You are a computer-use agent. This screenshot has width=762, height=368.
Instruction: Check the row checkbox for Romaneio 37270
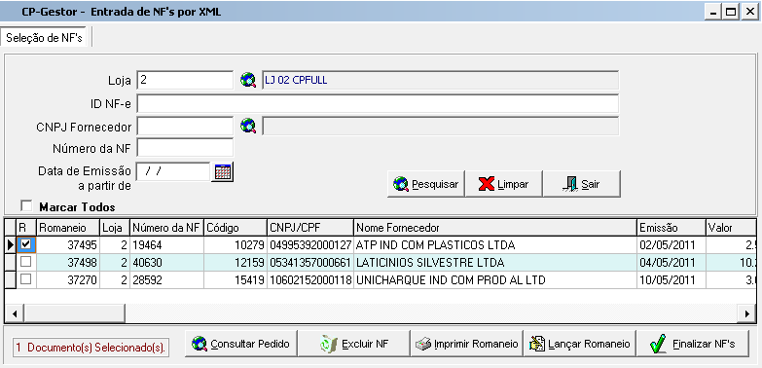click(x=25, y=279)
